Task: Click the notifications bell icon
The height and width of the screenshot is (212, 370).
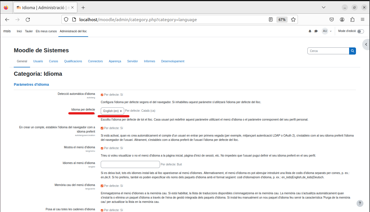Action: (310, 31)
